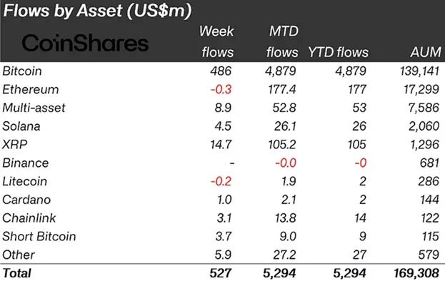Select the Multi-asset row label
445x281 pixels.
(x=34, y=108)
